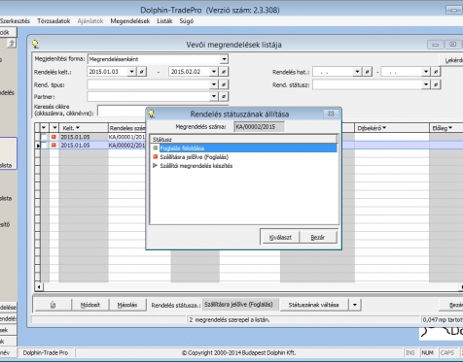Click the CAPS indicator in the status bar
463x362 pixels.
pos(446,352)
